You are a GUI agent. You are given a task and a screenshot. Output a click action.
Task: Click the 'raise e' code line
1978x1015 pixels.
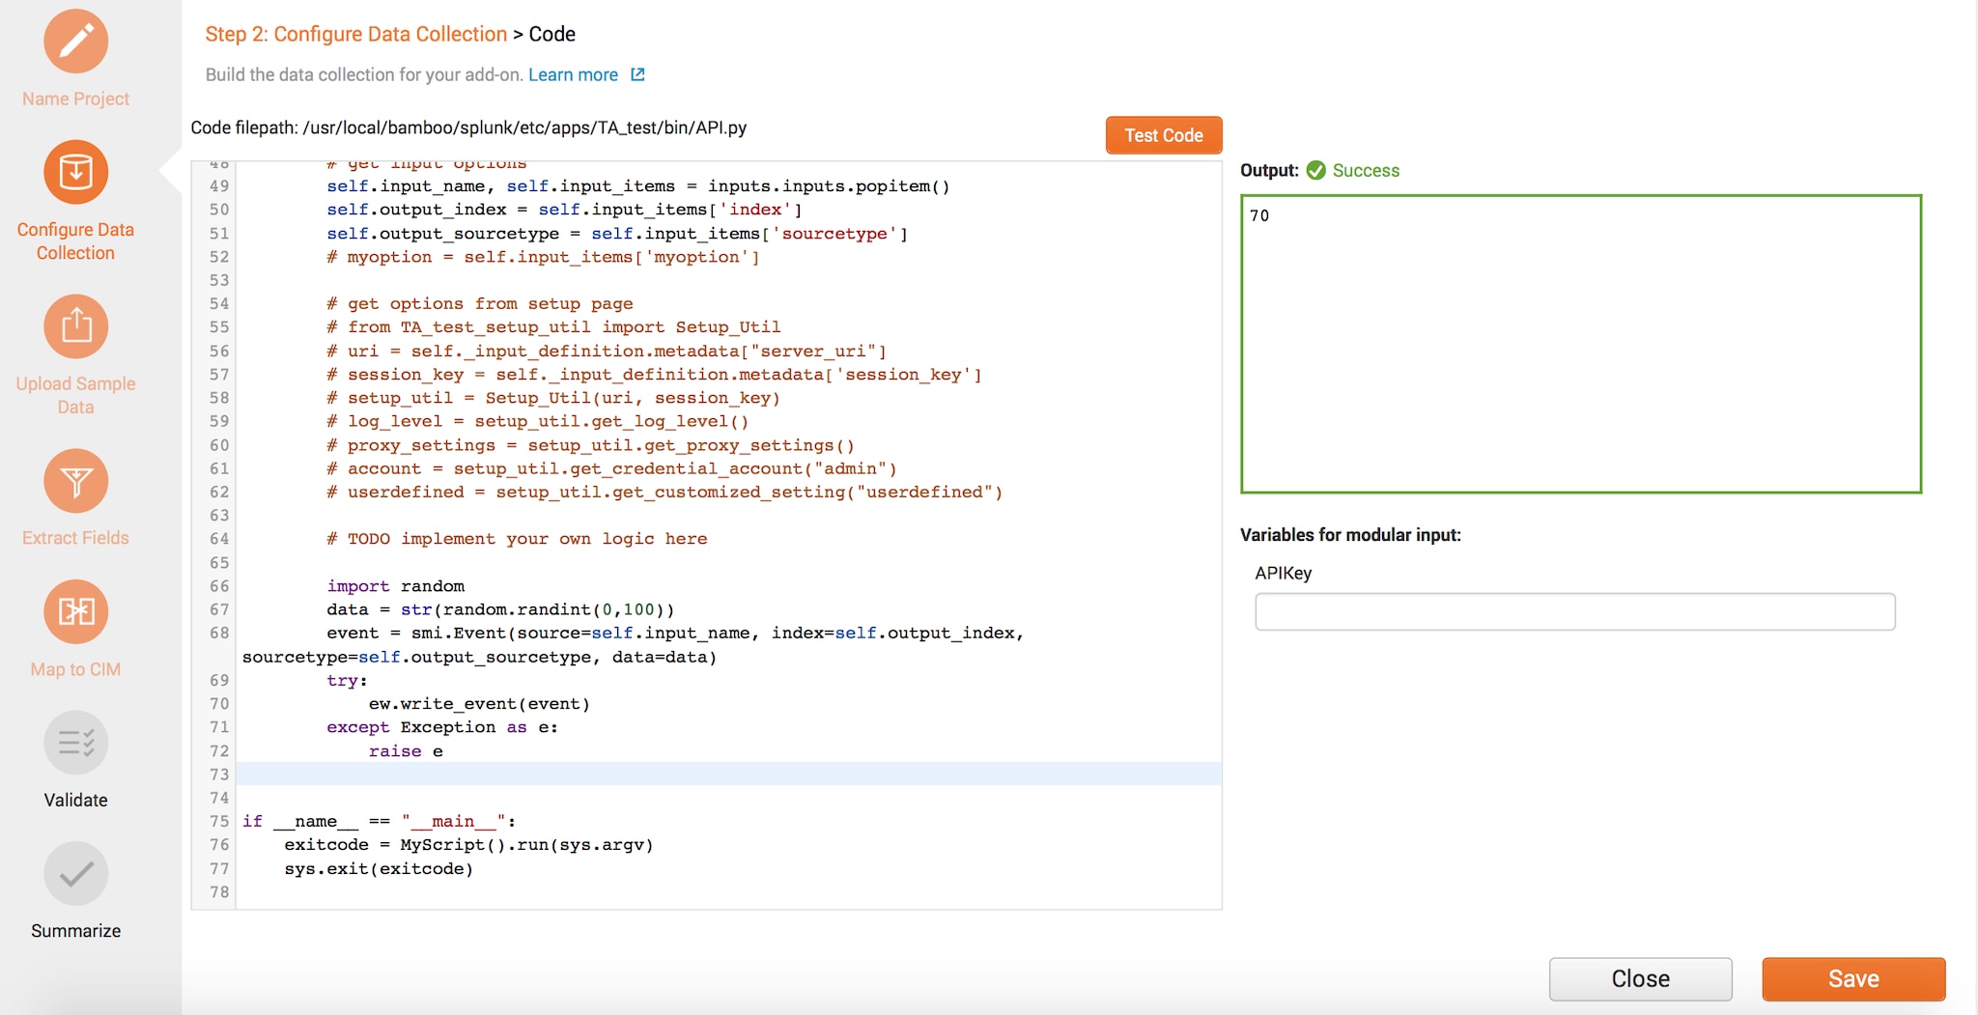(406, 751)
